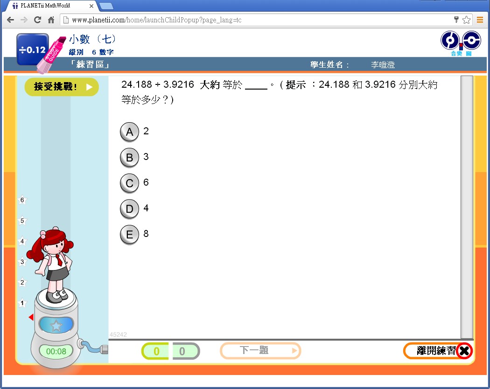Go to the browser home page
The height and width of the screenshot is (389, 490).
tap(51, 20)
